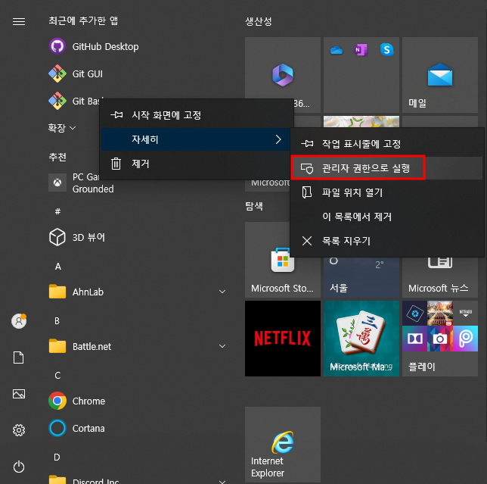
Task: Select 파일 위치 열기 in the submenu
Action: coord(387,192)
